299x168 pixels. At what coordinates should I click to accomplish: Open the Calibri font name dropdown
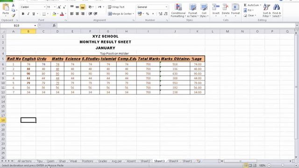pyautogui.click(x=45, y=7)
